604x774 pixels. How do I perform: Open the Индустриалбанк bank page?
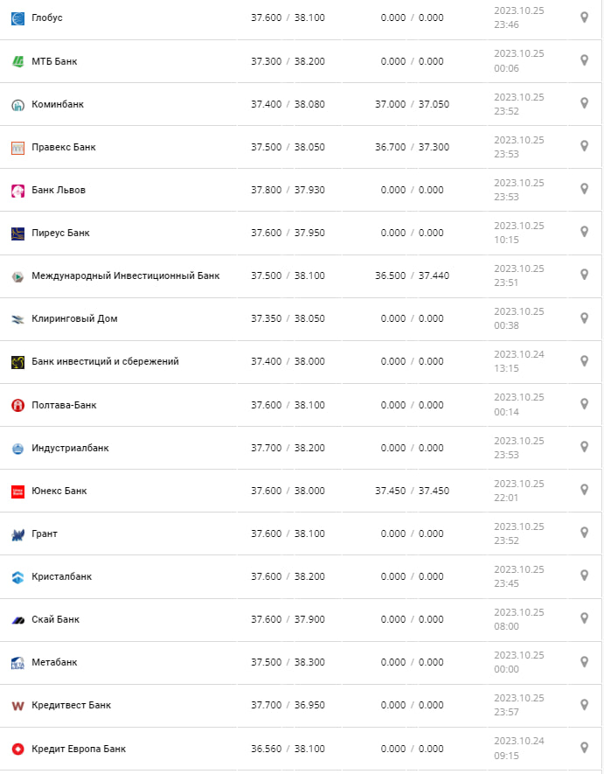tap(70, 449)
